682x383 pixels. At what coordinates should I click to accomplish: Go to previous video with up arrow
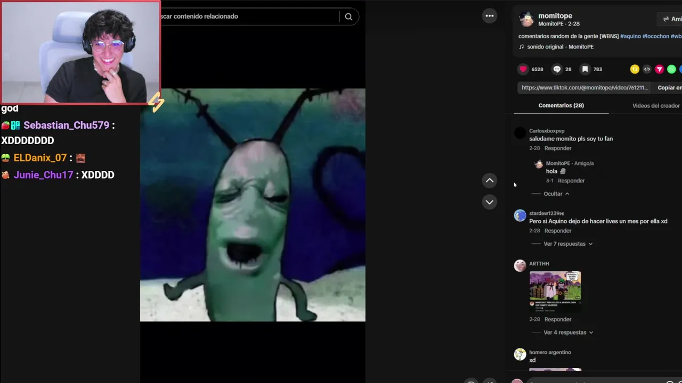point(490,180)
